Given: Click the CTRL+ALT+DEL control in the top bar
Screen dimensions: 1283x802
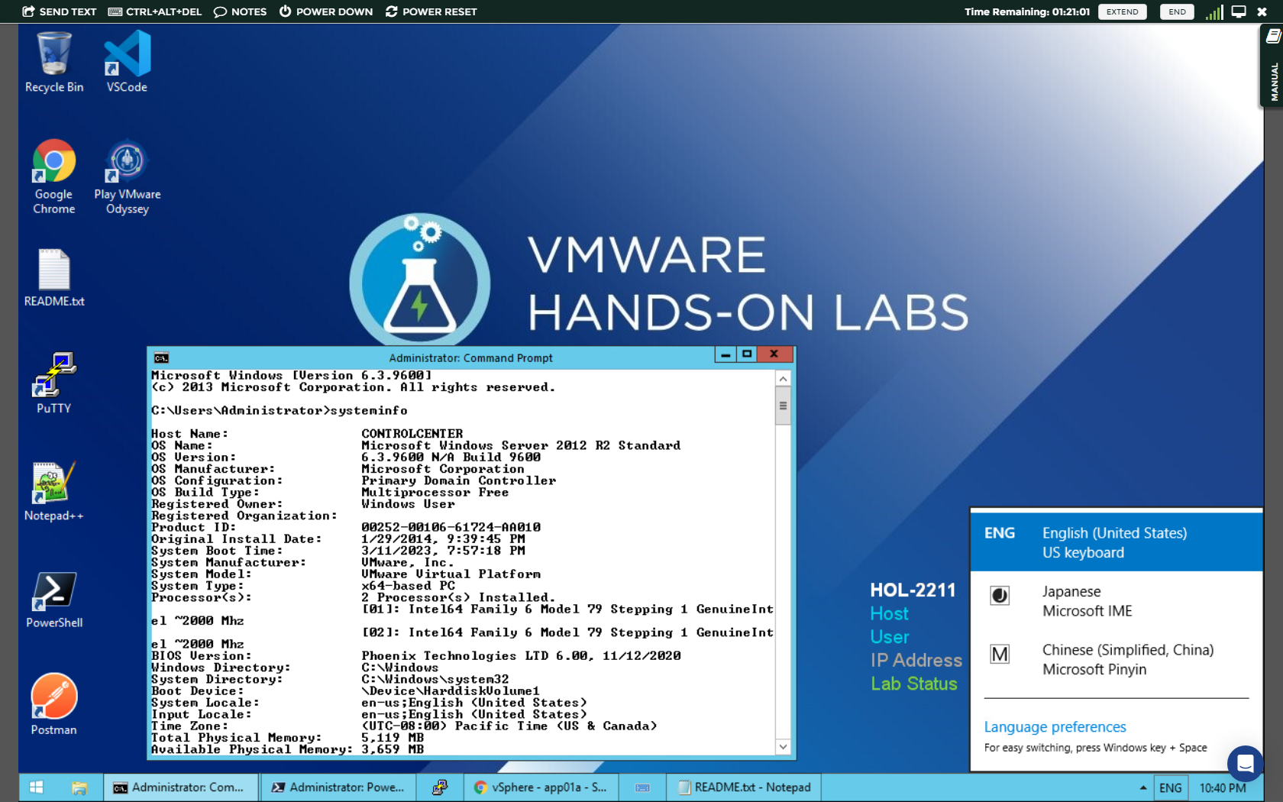Looking at the screenshot, I should [x=155, y=11].
